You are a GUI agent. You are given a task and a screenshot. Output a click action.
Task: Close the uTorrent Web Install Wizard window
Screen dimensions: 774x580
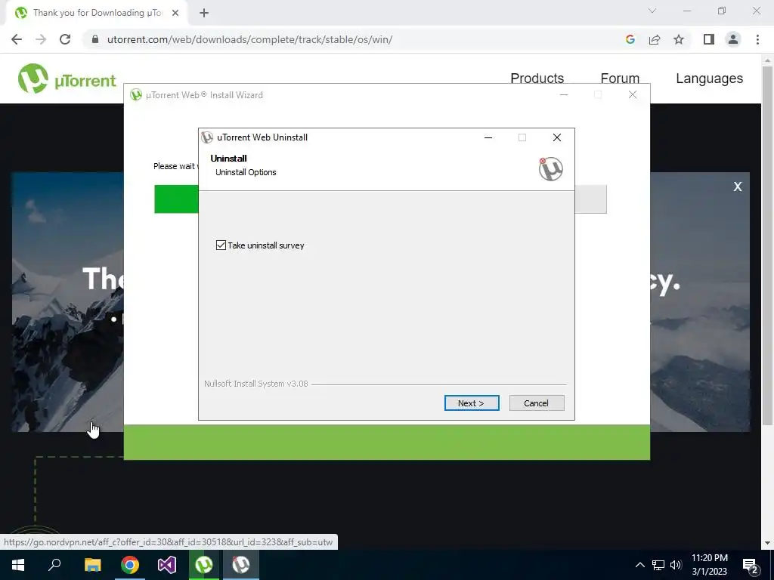[x=633, y=94]
